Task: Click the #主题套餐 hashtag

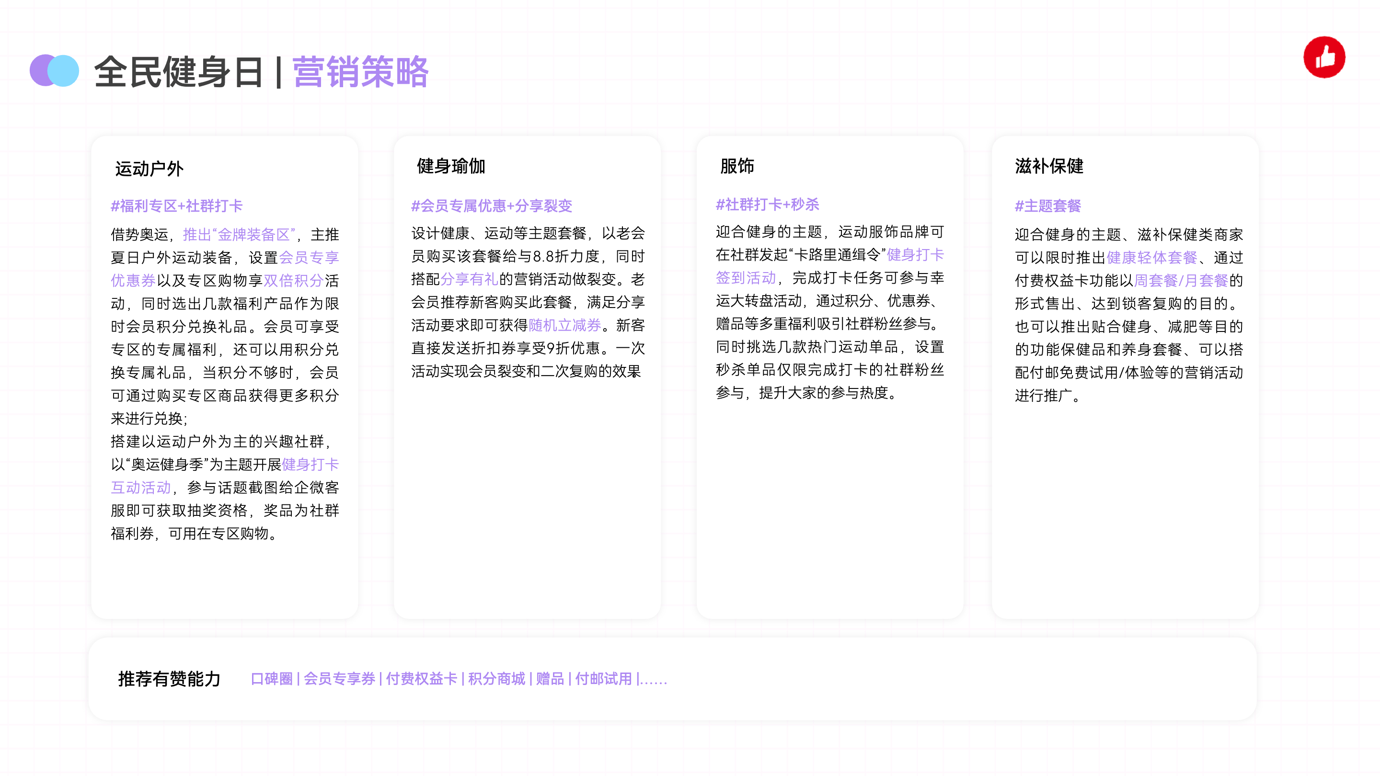Action: 1047,205
